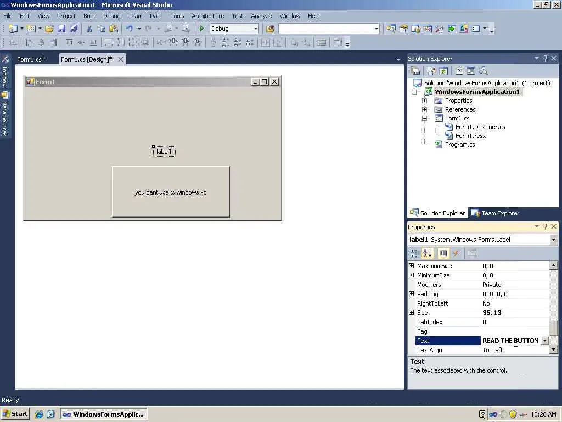562x422 pixels.
Task: Click the Text property value field
Action: 510,341
